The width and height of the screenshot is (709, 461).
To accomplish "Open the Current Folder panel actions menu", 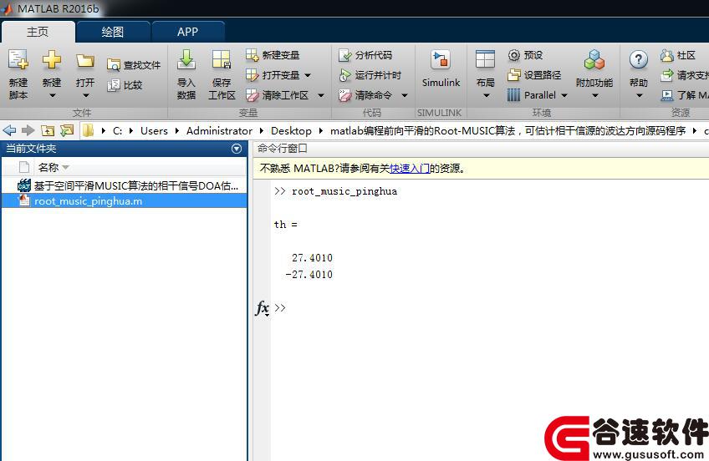I will [x=237, y=149].
